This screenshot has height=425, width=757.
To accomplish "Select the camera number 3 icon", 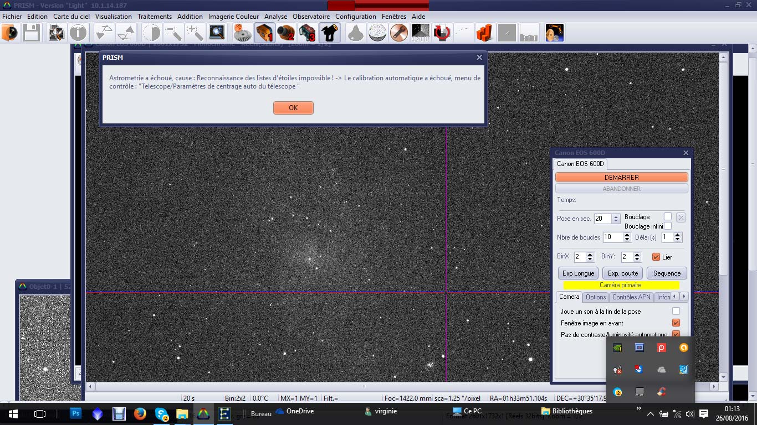I will pos(307,33).
